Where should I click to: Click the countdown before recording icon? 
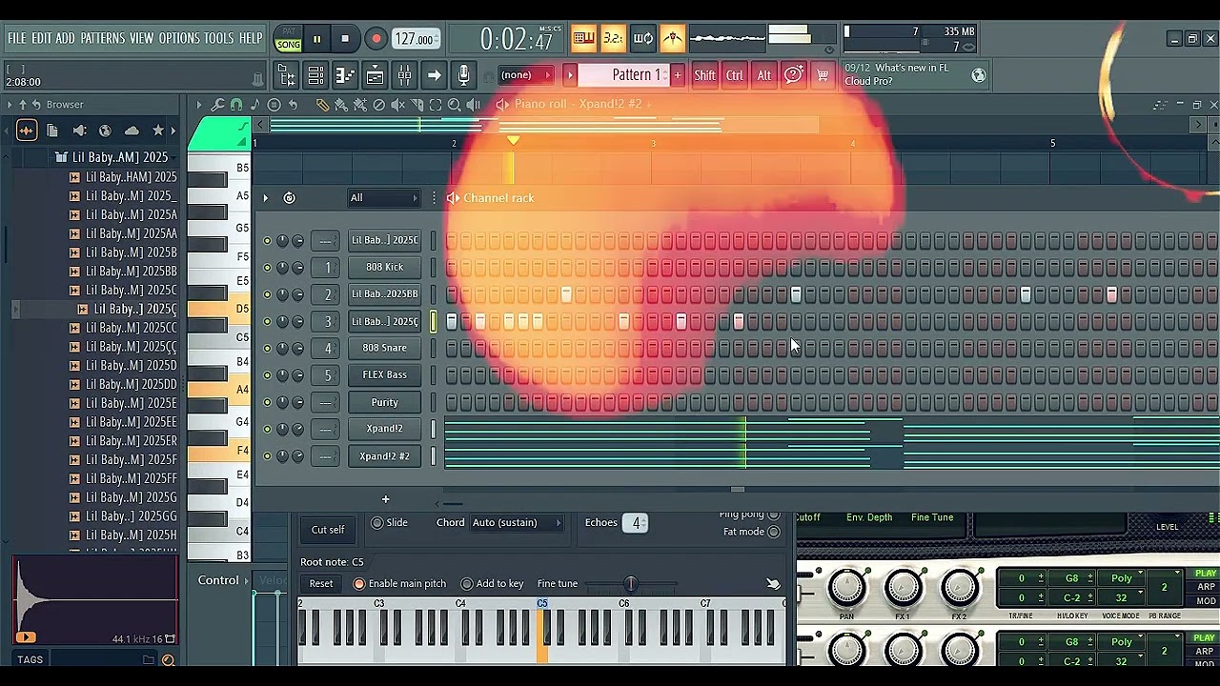pos(613,39)
